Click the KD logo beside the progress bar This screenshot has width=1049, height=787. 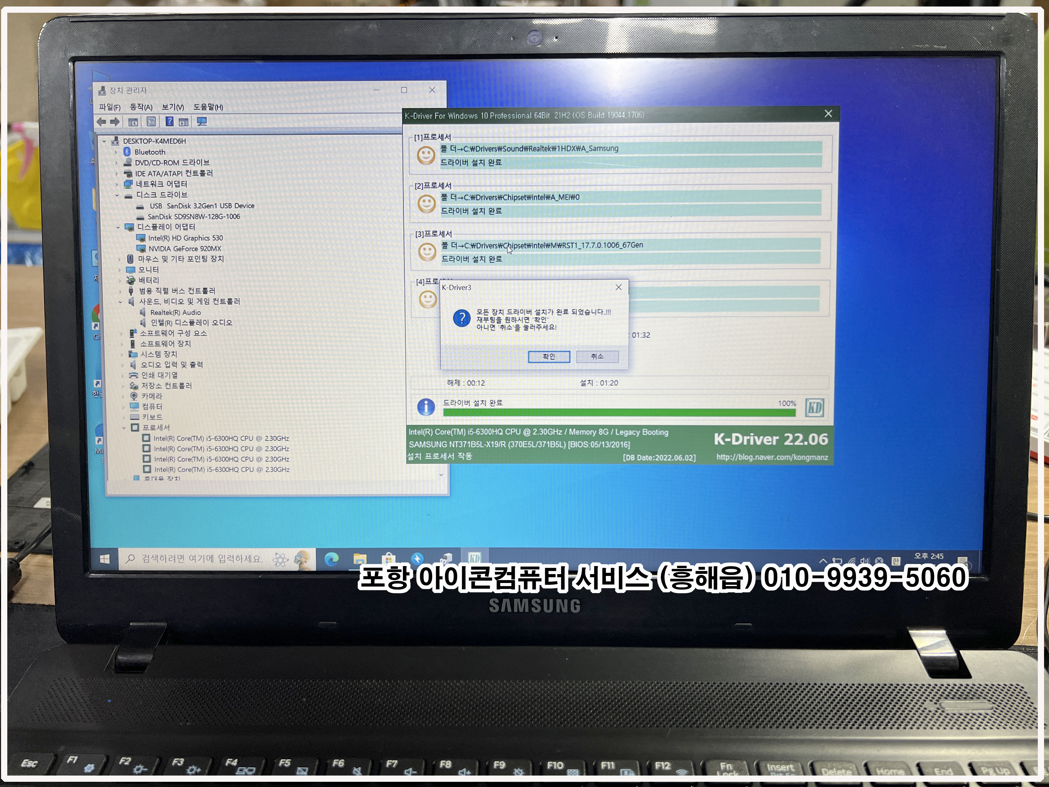coord(814,407)
